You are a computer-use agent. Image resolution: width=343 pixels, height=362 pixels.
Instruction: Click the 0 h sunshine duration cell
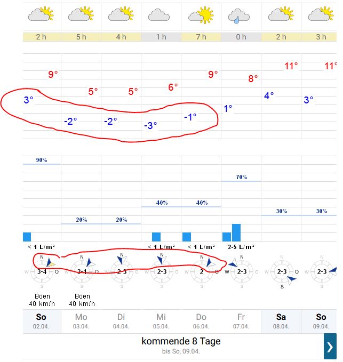tap(241, 37)
